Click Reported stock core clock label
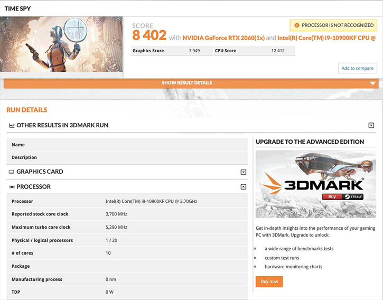The height and width of the screenshot is (300, 383). point(40,214)
